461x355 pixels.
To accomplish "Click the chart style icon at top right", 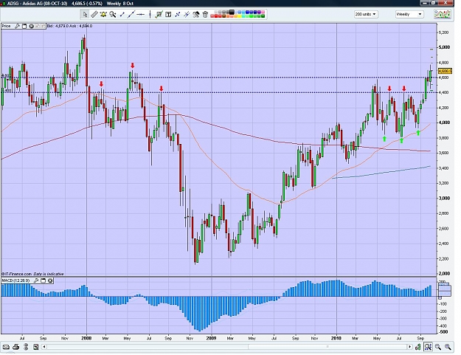I will point(443,14).
